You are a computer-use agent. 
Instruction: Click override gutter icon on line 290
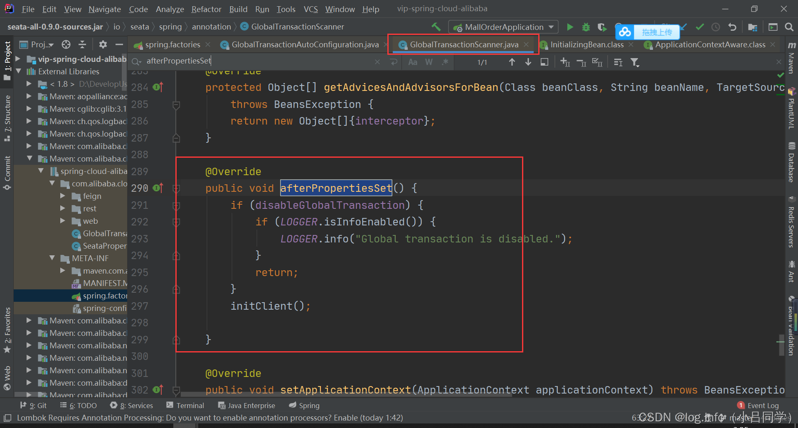pyautogui.click(x=158, y=188)
